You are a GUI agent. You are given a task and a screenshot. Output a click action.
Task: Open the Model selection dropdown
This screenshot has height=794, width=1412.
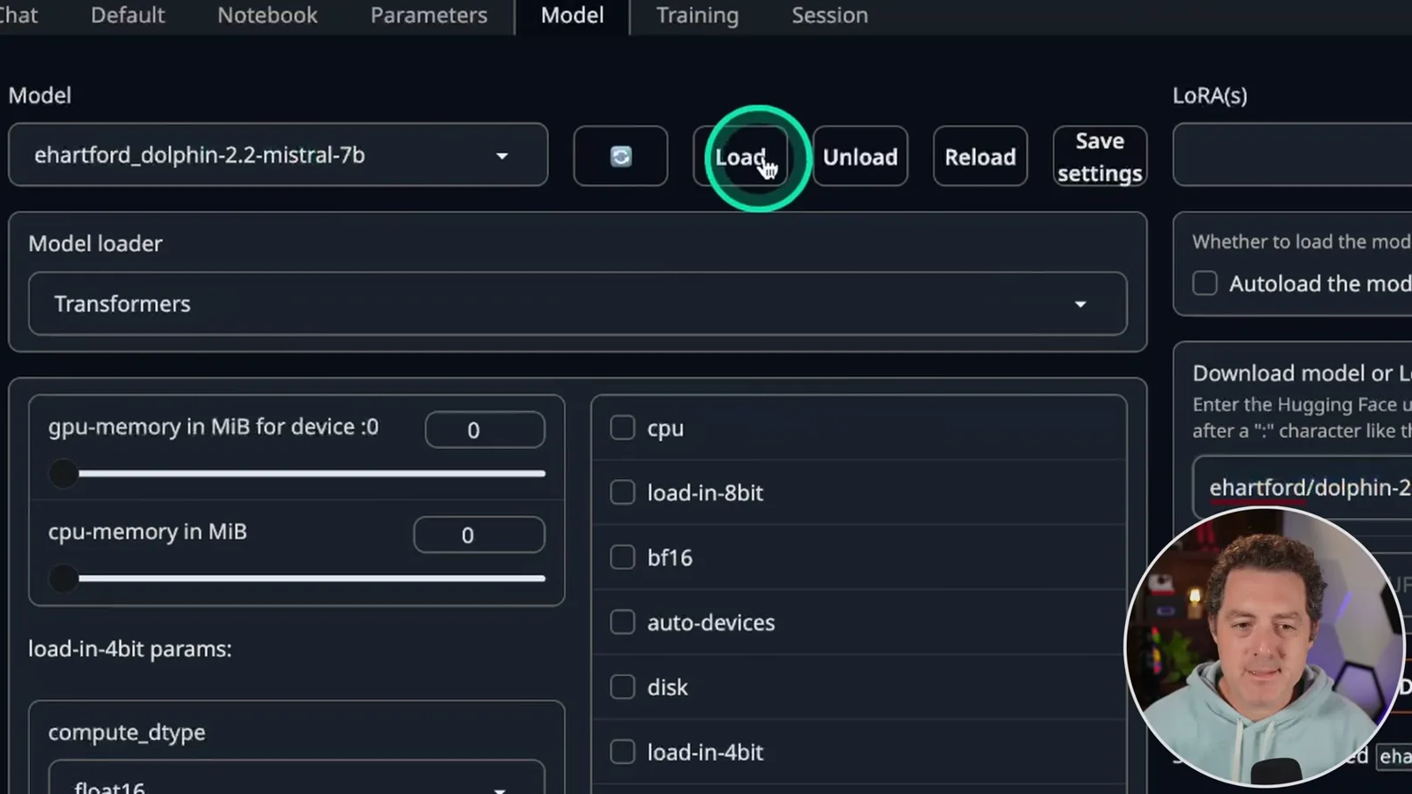[x=278, y=155]
